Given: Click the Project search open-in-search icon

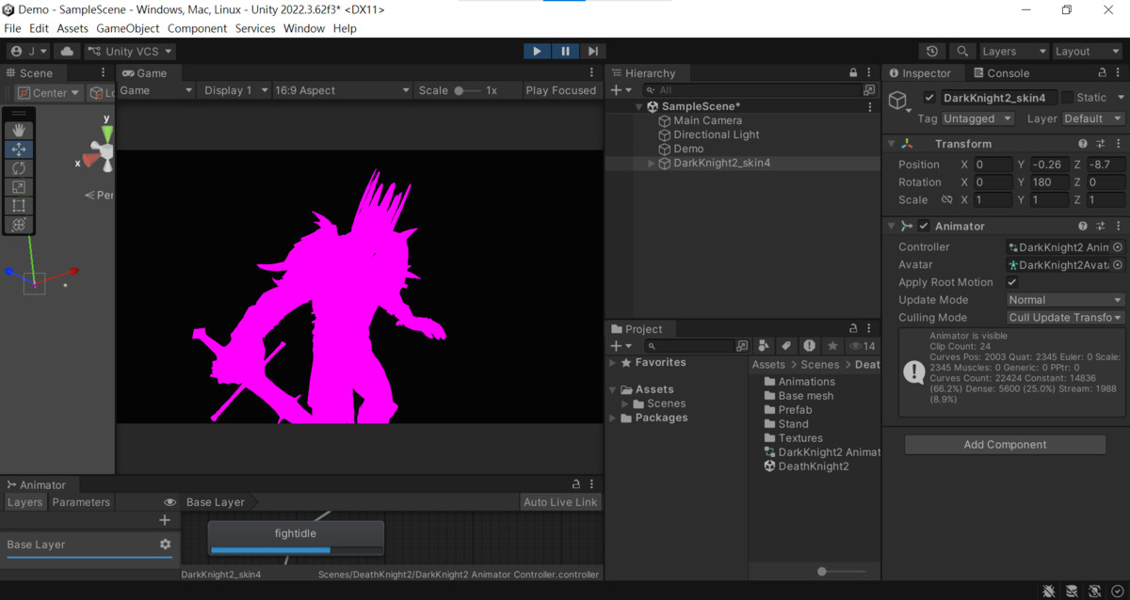Looking at the screenshot, I should (742, 346).
